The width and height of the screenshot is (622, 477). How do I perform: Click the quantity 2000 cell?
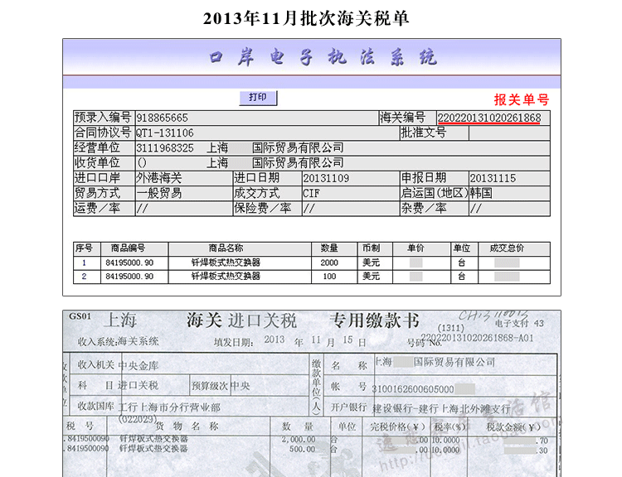(329, 263)
